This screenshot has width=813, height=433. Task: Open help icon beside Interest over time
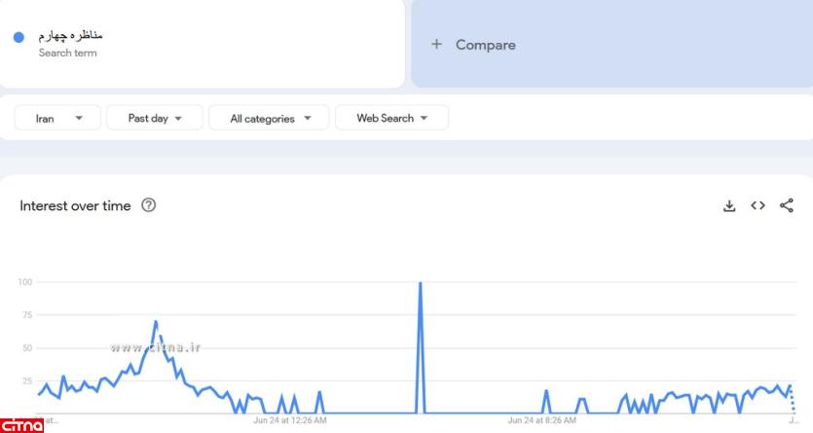click(x=148, y=205)
